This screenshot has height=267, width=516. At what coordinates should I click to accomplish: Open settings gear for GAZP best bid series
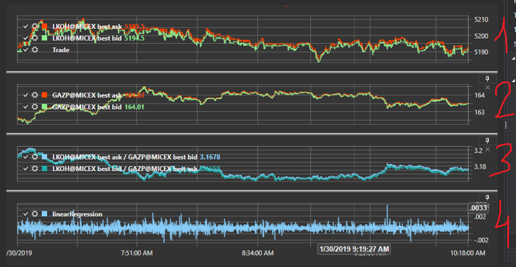tap(35, 106)
